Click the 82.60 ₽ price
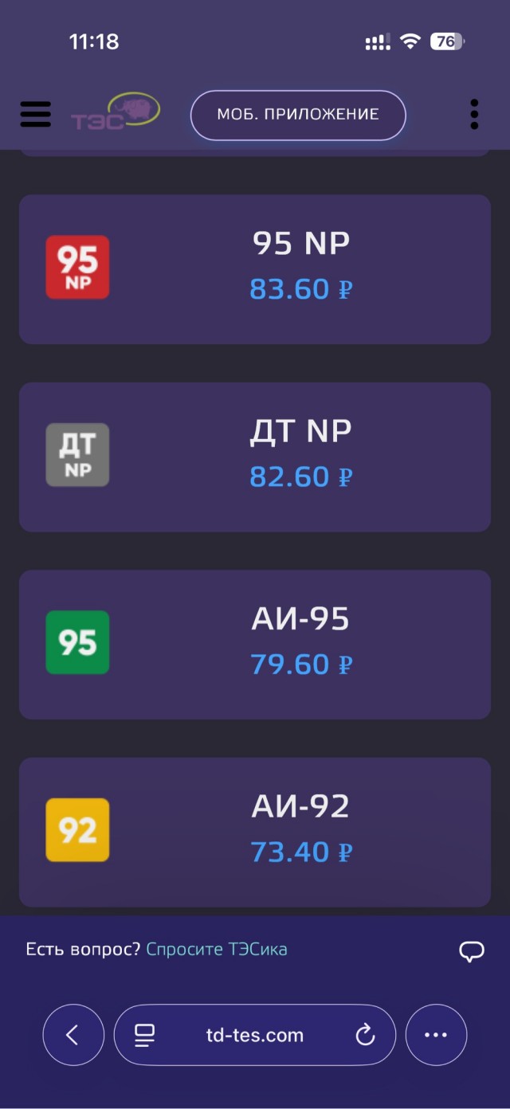Viewport: 510px width, 1109px height. [300, 477]
